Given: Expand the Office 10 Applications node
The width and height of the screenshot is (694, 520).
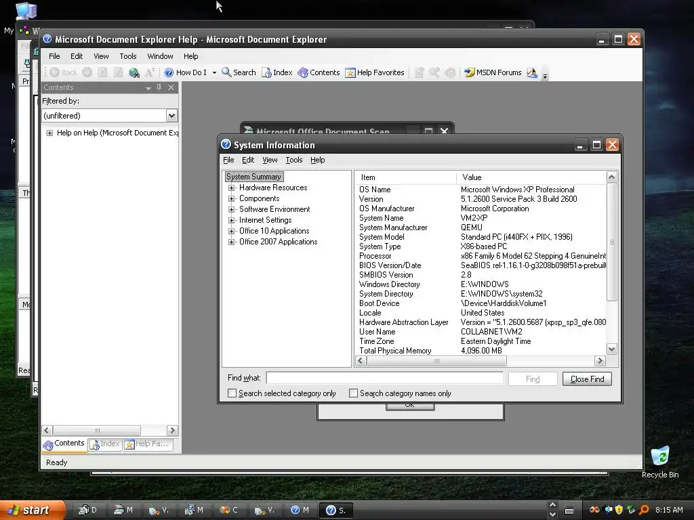Looking at the screenshot, I should click(232, 231).
